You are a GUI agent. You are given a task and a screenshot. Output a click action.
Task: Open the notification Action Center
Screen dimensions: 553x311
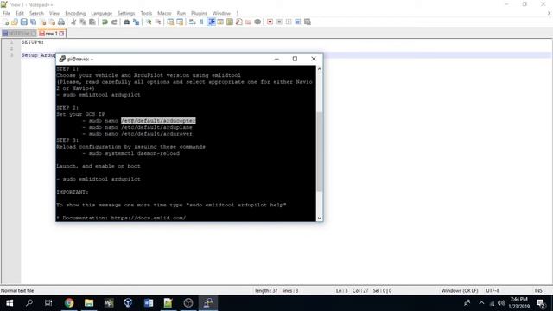pyautogui.click(x=542, y=303)
